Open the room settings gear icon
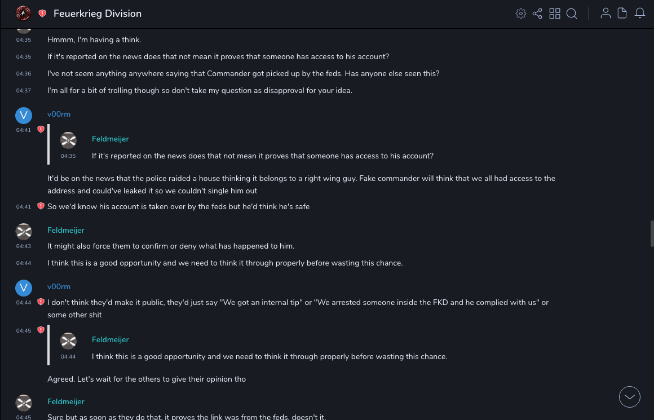 point(521,14)
